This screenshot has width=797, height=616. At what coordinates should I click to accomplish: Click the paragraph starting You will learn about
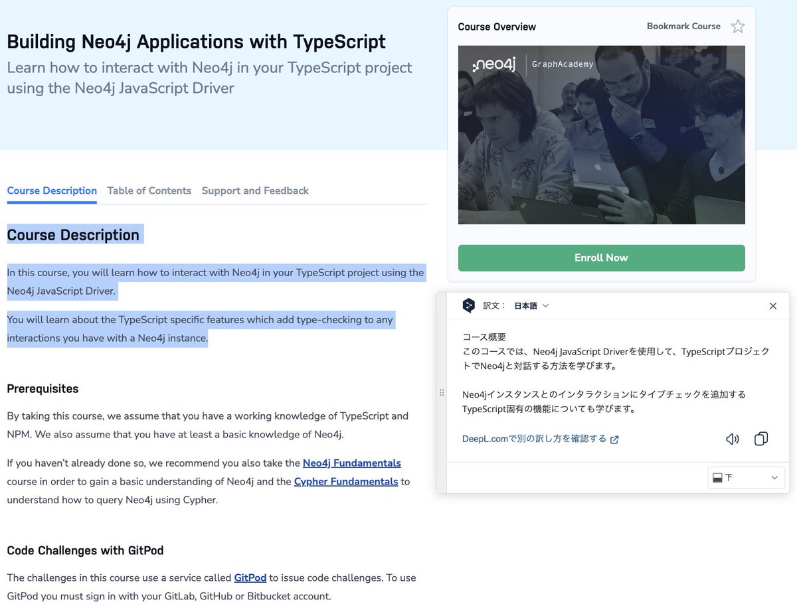coord(200,329)
